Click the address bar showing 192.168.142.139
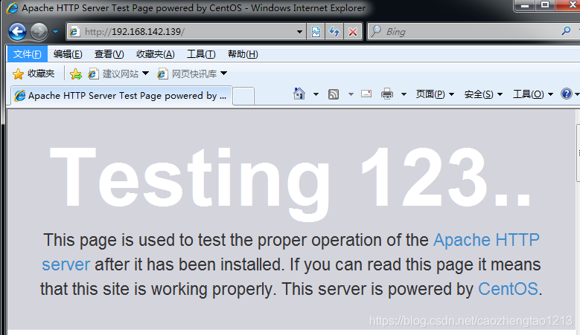Screen dimensions: 580x335 tap(185, 32)
